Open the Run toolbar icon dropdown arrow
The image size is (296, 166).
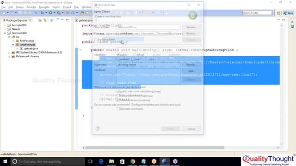[55, 13]
